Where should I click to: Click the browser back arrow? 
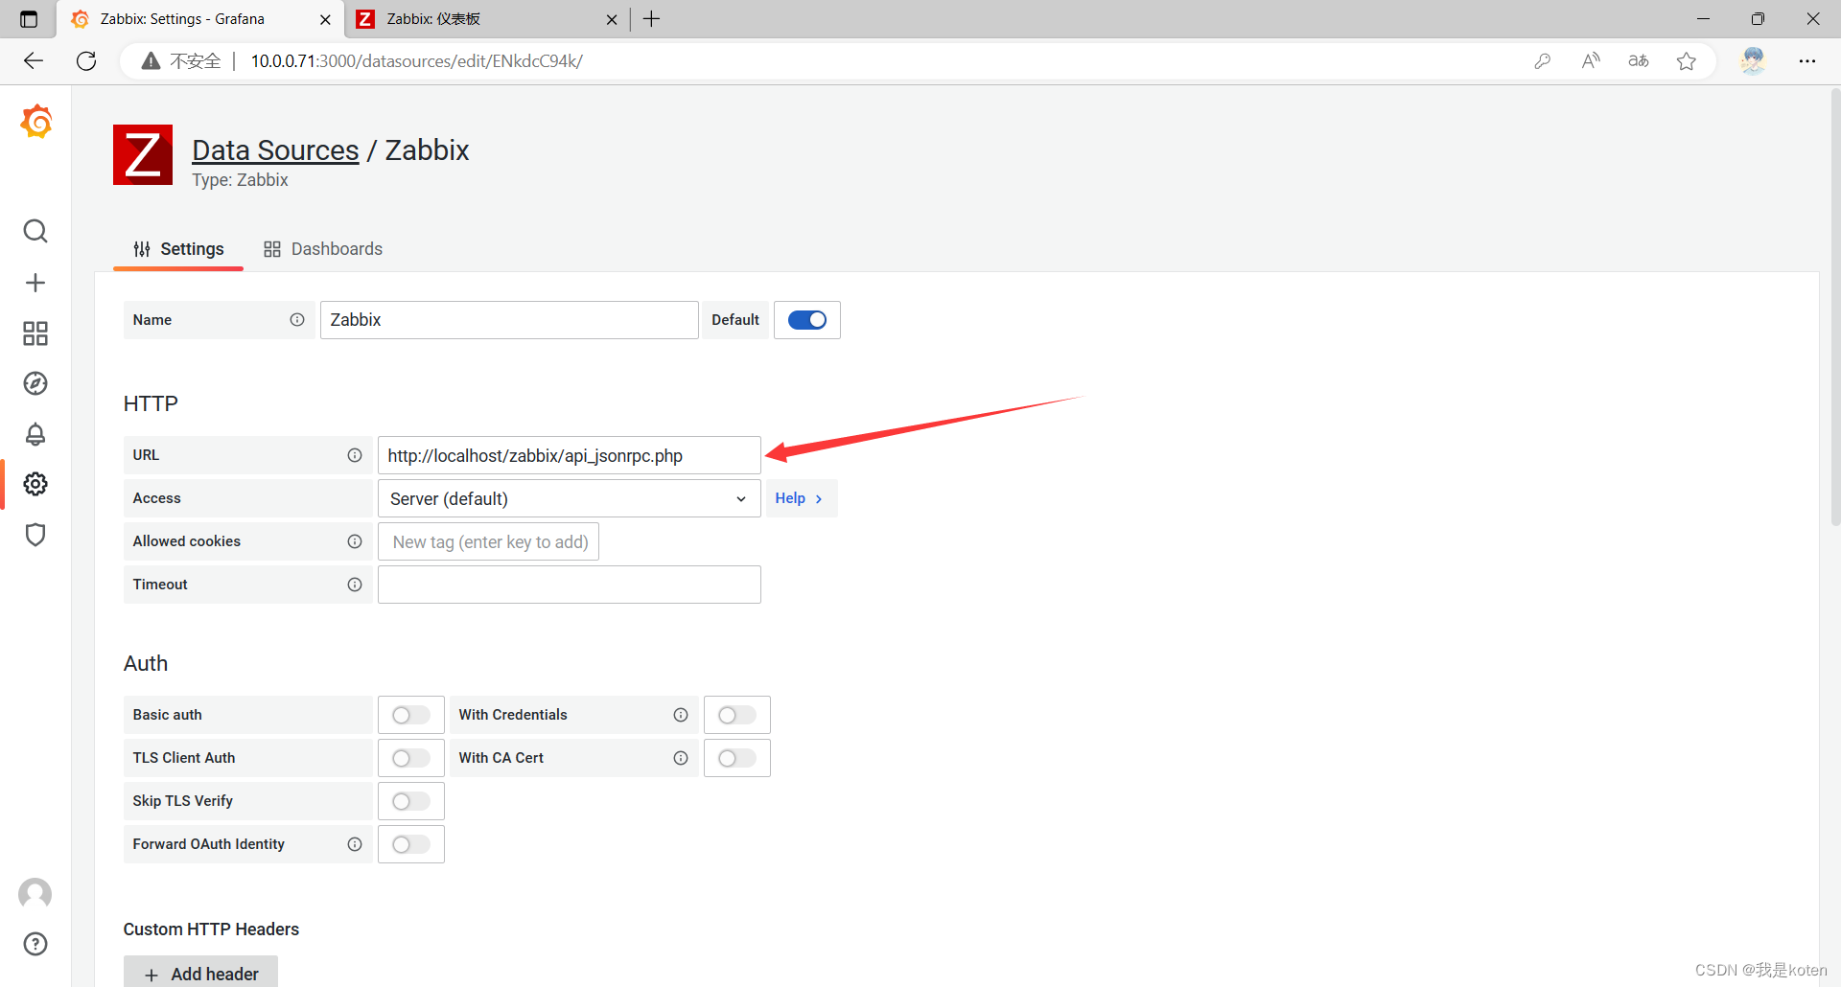pos(34,61)
